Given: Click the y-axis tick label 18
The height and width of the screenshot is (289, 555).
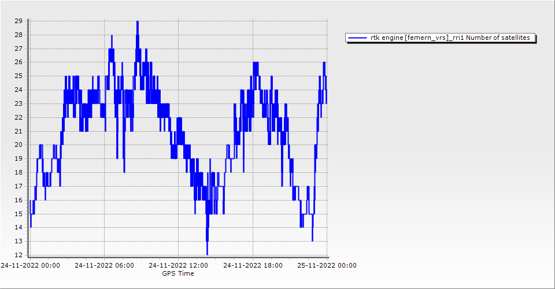Looking at the screenshot, I should (18, 172).
